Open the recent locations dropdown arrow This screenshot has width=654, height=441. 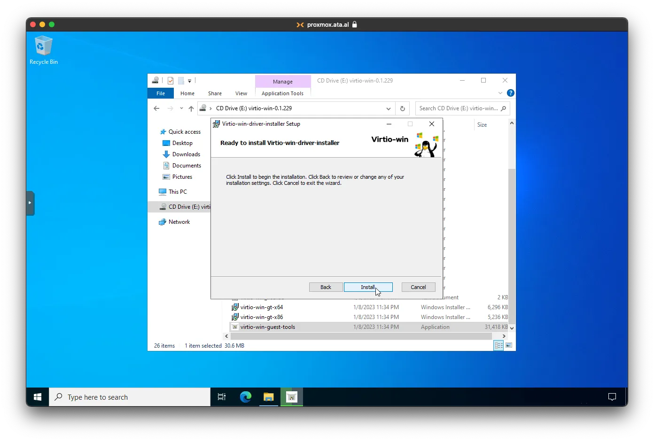coord(181,108)
